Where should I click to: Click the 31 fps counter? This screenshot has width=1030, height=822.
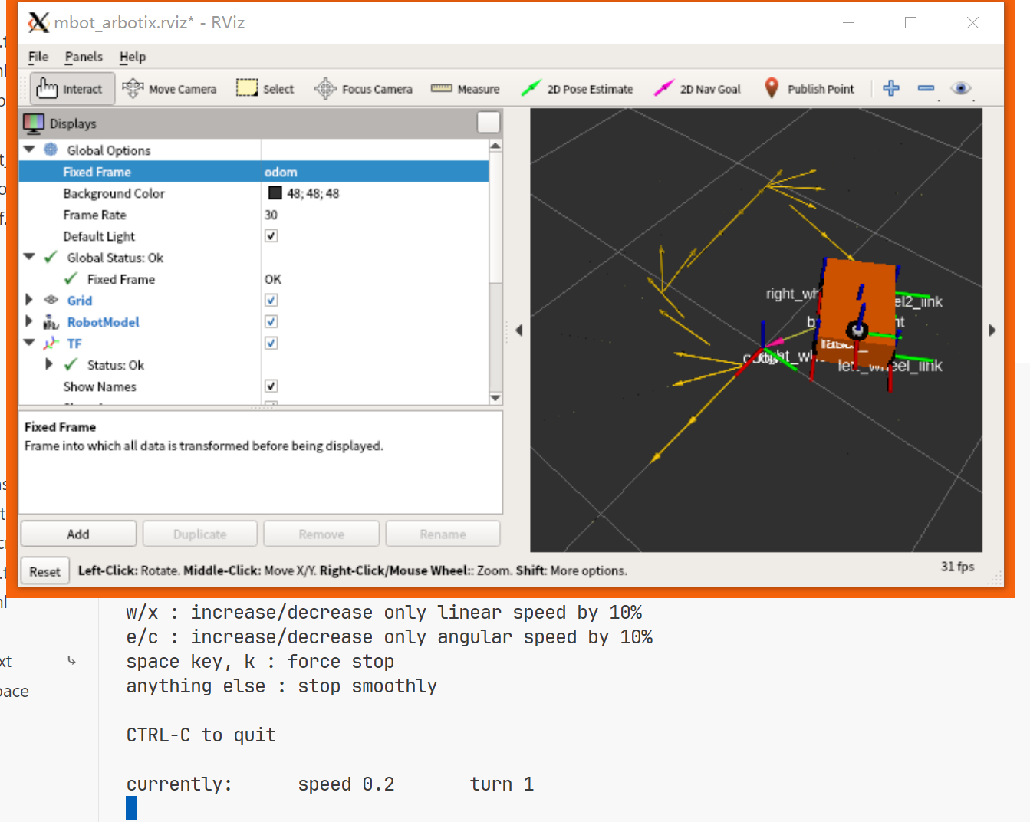click(x=958, y=567)
